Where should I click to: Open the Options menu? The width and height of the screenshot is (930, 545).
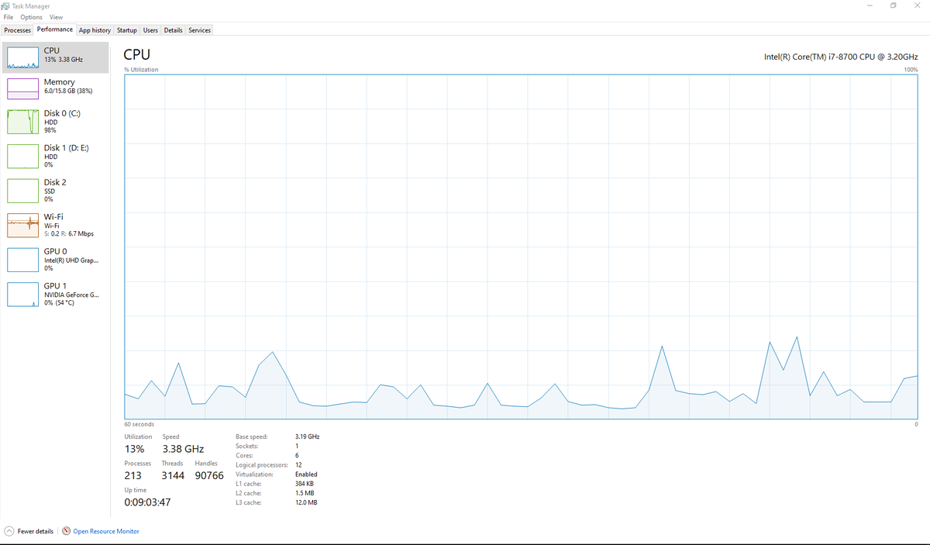pos(32,17)
